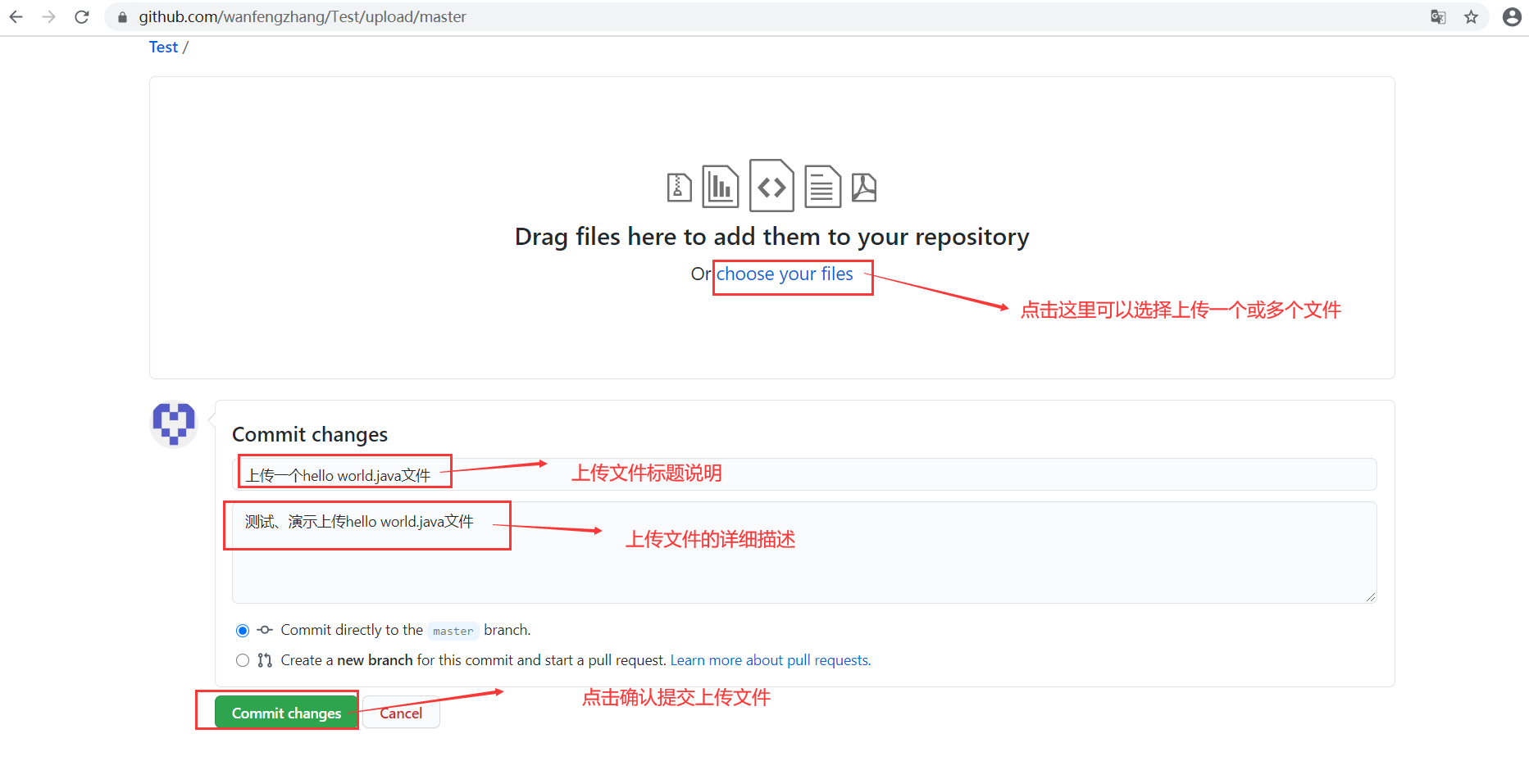Open the browser profile avatar menu

pos(1511,16)
